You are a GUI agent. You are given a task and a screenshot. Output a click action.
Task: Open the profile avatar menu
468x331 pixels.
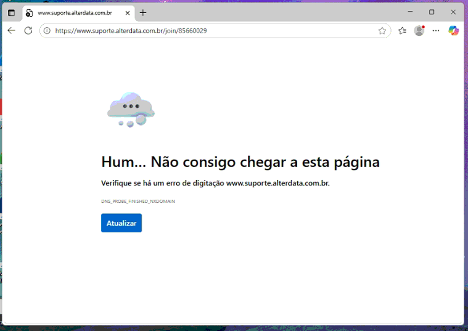pos(419,30)
